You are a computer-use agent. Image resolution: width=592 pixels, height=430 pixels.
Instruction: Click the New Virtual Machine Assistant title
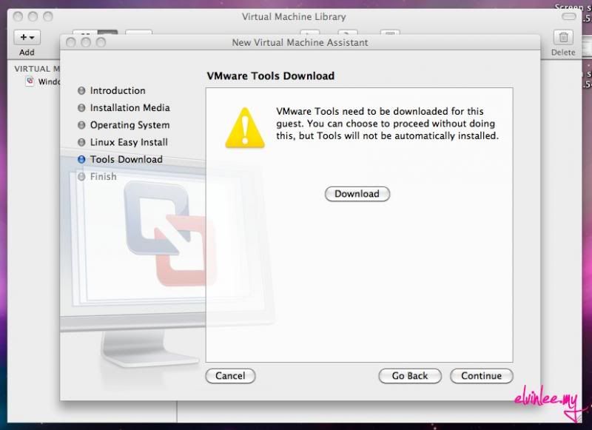click(x=300, y=42)
